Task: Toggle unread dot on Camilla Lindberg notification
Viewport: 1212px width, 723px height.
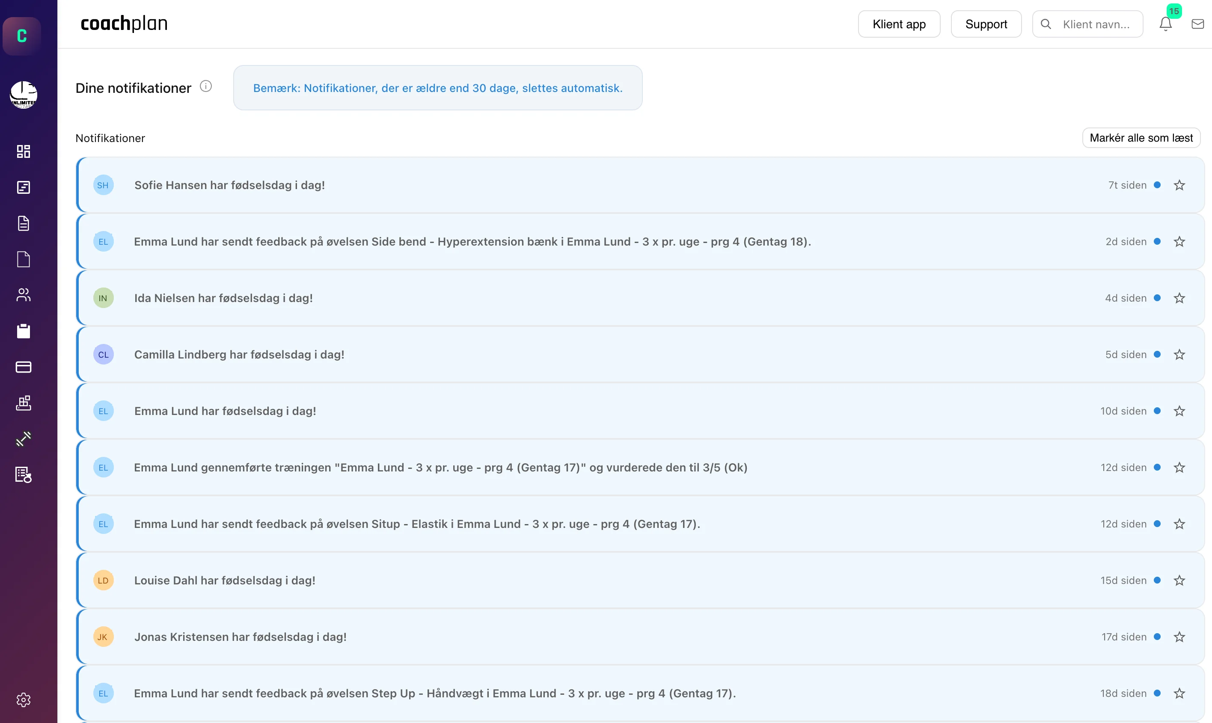Action: [x=1157, y=354]
